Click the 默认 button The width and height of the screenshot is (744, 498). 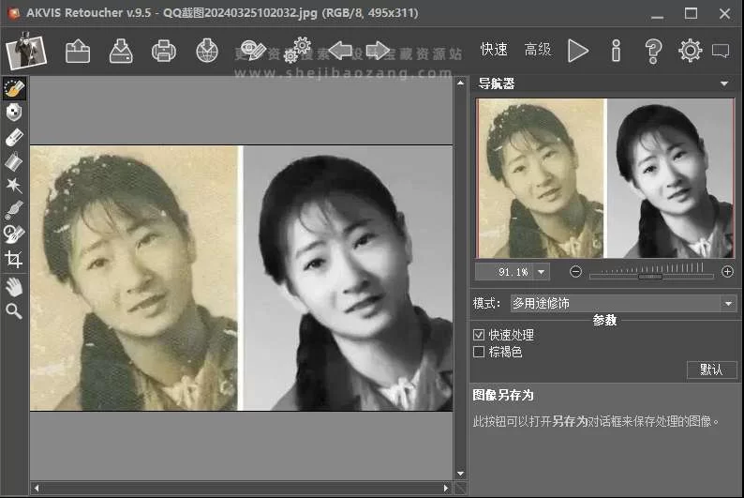coord(711,370)
